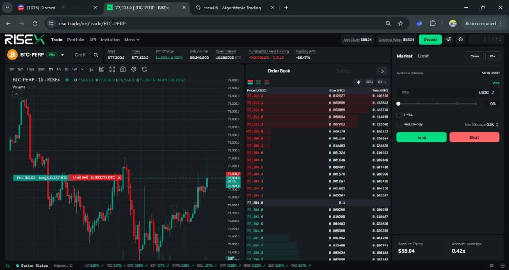Select the bids-only order book view icon
This screenshot has width=509, height=270.
tap(258, 82)
